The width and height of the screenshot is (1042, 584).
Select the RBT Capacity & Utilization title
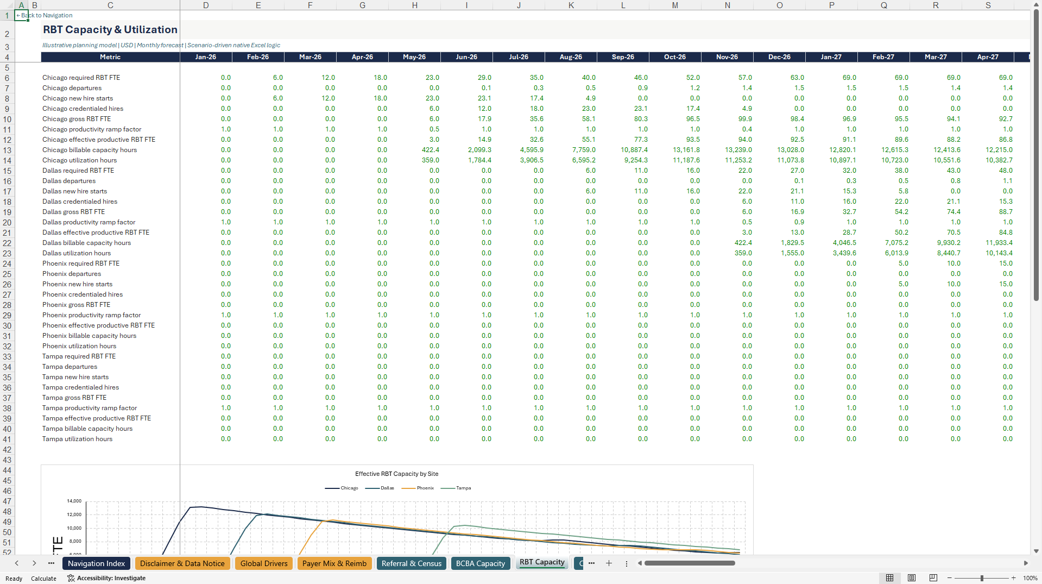click(110, 30)
